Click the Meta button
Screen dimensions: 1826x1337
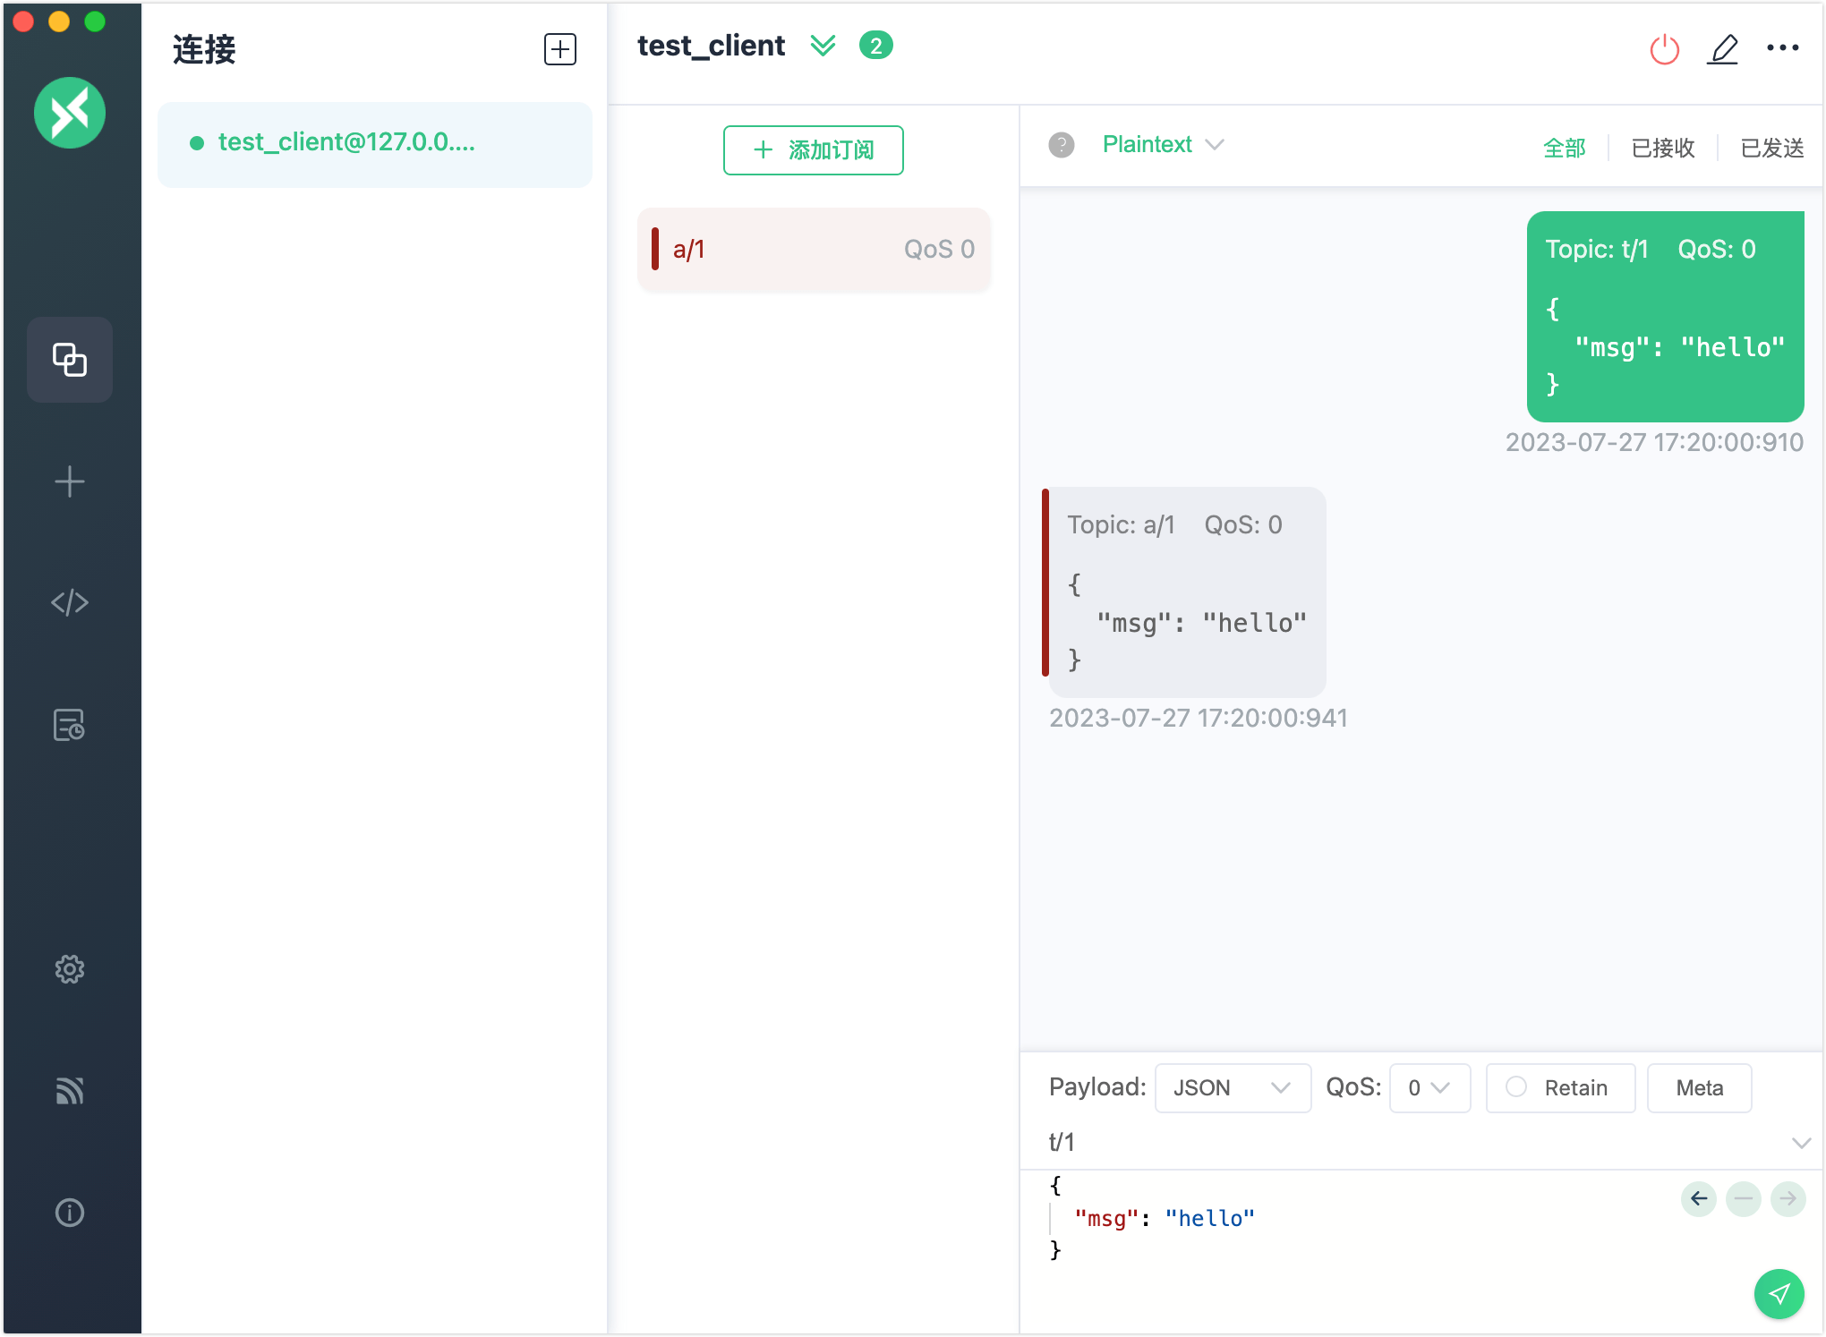[1699, 1087]
